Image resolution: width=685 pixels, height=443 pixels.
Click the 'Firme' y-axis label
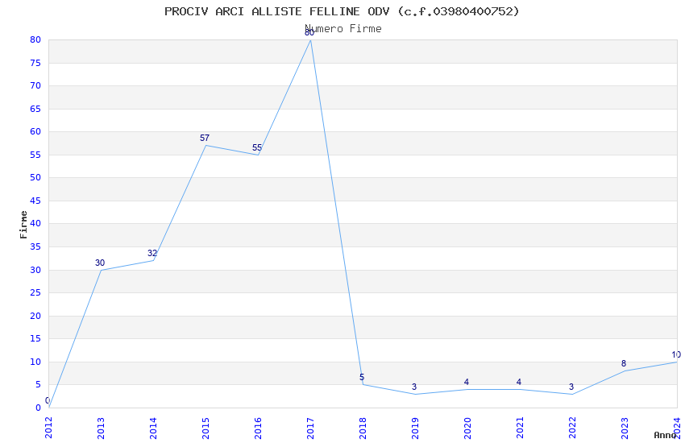(x=23, y=225)
